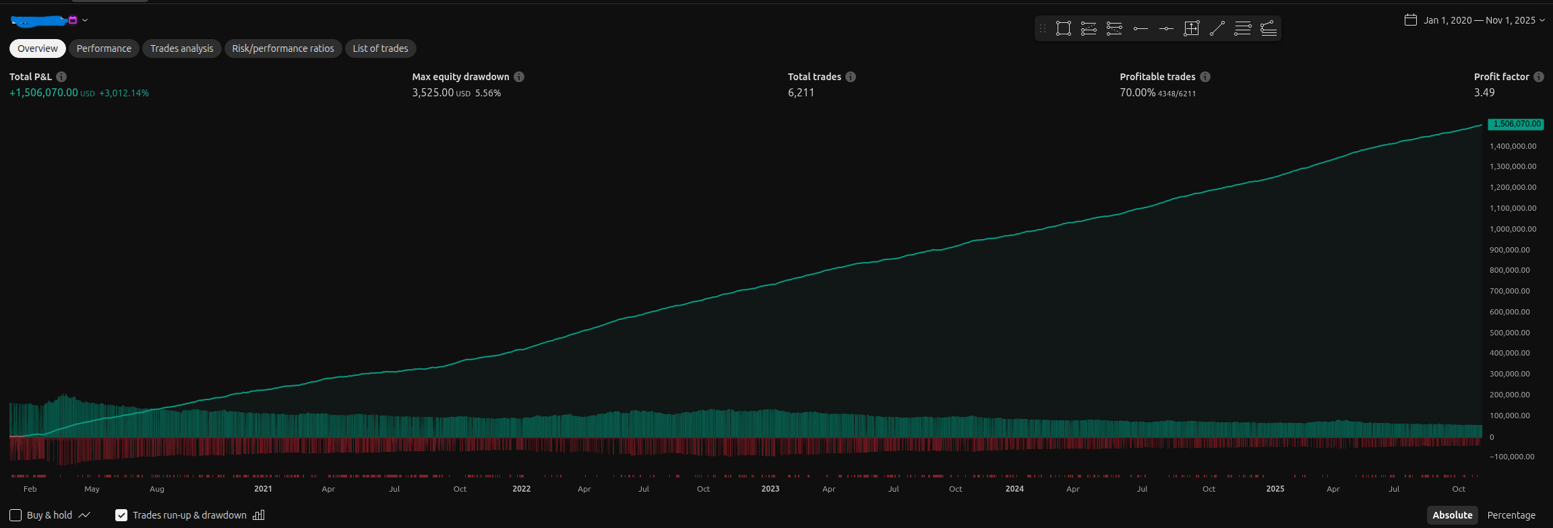Click the info icon beside Max equity drawdown

[519, 77]
